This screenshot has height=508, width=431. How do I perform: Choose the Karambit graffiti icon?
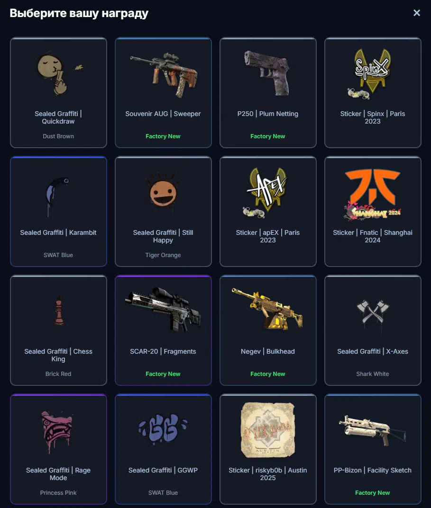(x=57, y=196)
